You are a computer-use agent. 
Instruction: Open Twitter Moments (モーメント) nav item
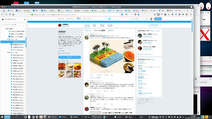pos(70,19)
